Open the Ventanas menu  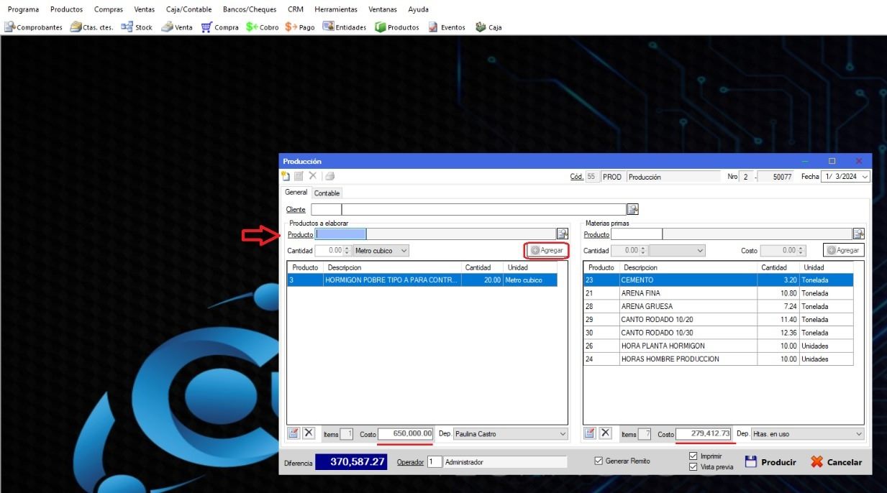[x=383, y=9]
